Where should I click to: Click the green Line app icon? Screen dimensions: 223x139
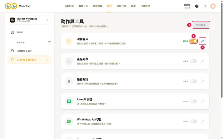[x=69, y=101]
